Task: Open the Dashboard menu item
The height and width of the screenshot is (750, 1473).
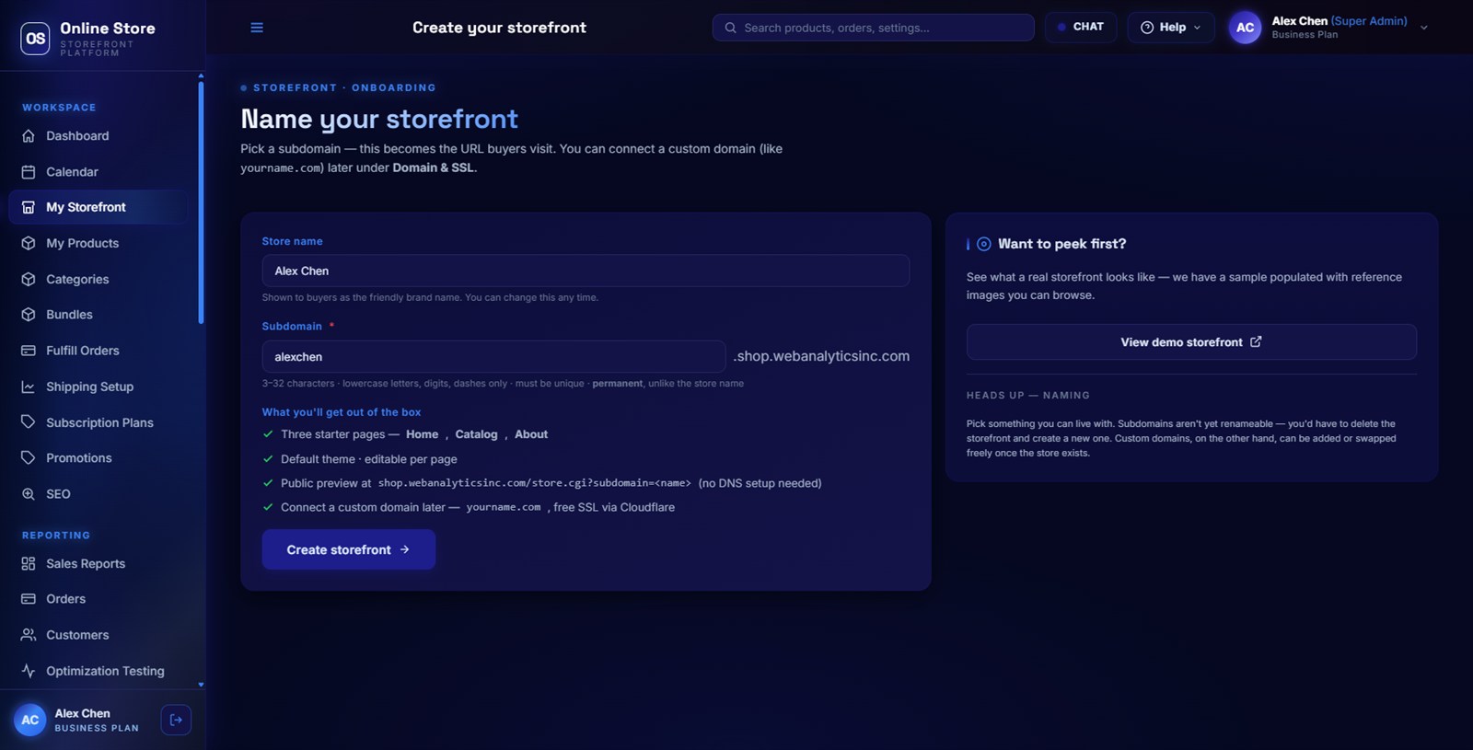Action: point(99,136)
